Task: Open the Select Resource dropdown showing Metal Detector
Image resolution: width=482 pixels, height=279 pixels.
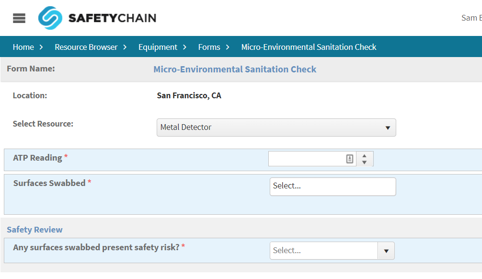Action: [x=276, y=128]
